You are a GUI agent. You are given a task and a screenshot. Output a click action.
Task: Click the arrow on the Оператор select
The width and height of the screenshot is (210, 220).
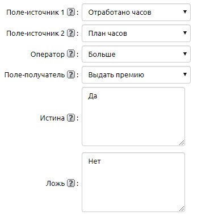185,54
